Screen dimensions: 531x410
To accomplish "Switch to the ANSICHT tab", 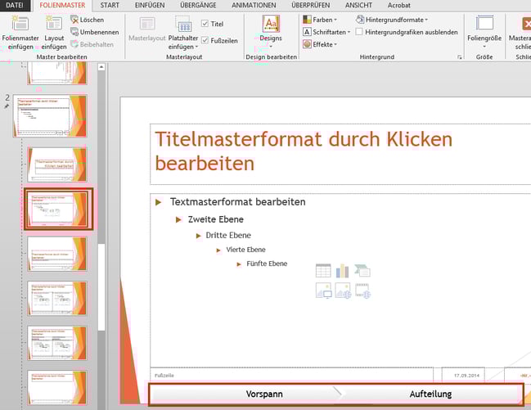I will (358, 5).
